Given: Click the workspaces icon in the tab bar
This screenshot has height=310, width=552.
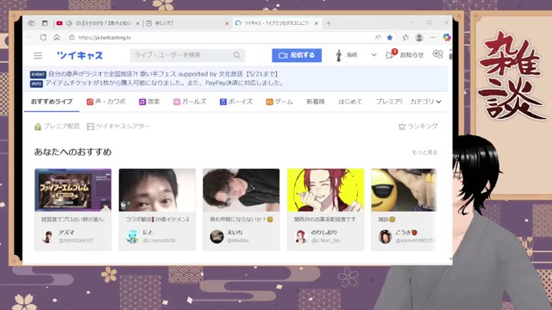Looking at the screenshot, I should [x=31, y=23].
